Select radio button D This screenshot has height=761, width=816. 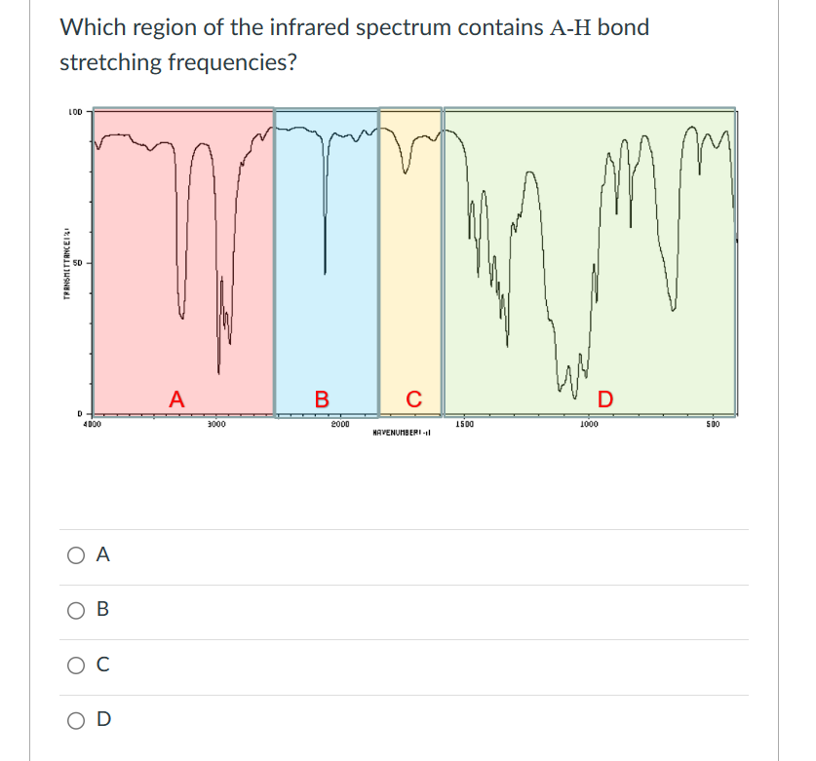74,719
